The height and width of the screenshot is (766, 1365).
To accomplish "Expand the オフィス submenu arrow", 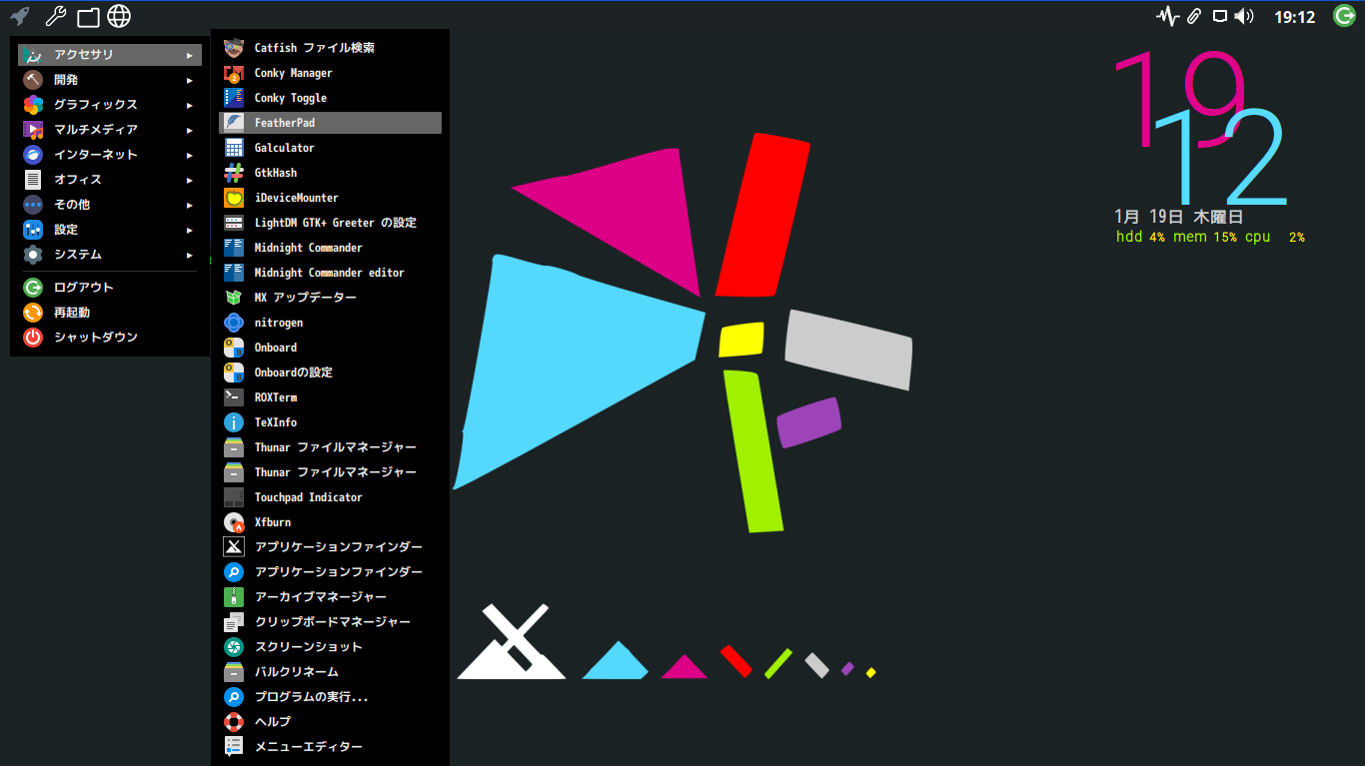I will 190,180.
